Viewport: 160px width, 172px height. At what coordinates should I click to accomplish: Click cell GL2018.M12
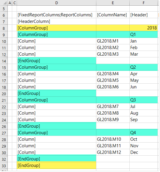(x=113, y=152)
